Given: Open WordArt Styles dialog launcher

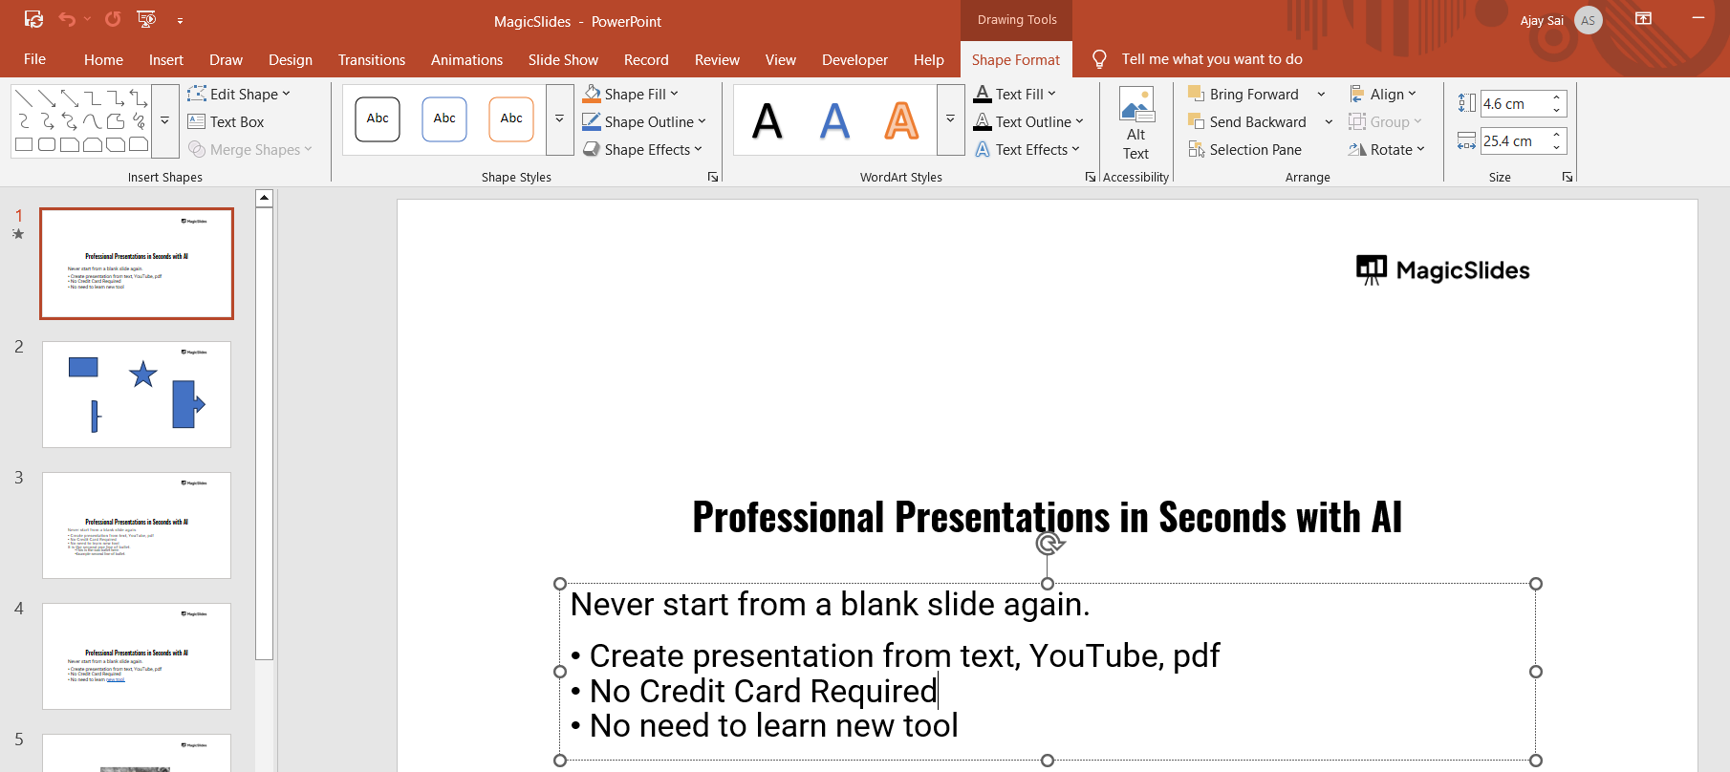Looking at the screenshot, I should [x=1091, y=177].
